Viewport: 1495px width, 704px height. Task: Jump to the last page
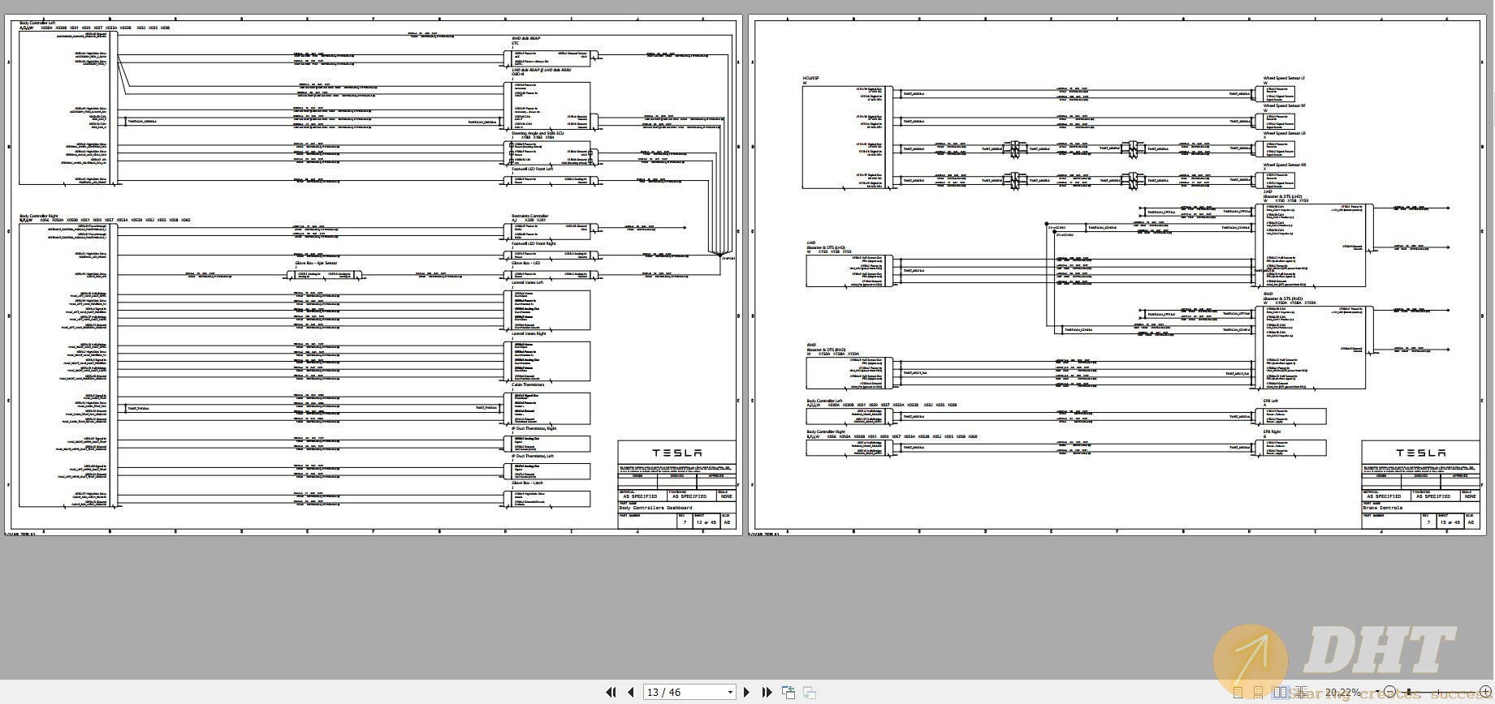[x=767, y=692]
